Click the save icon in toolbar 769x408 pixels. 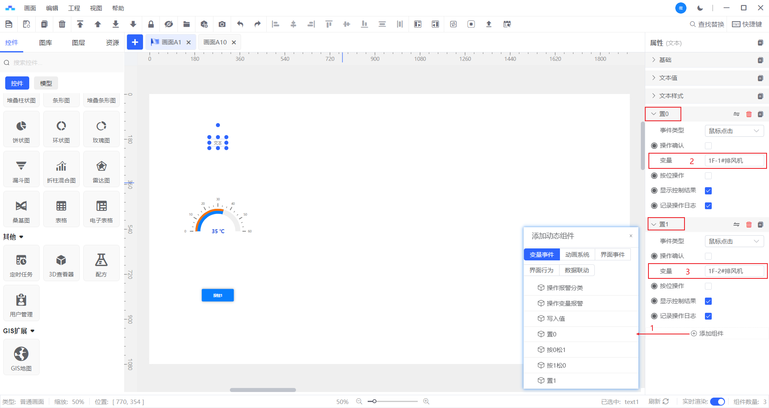pos(9,24)
